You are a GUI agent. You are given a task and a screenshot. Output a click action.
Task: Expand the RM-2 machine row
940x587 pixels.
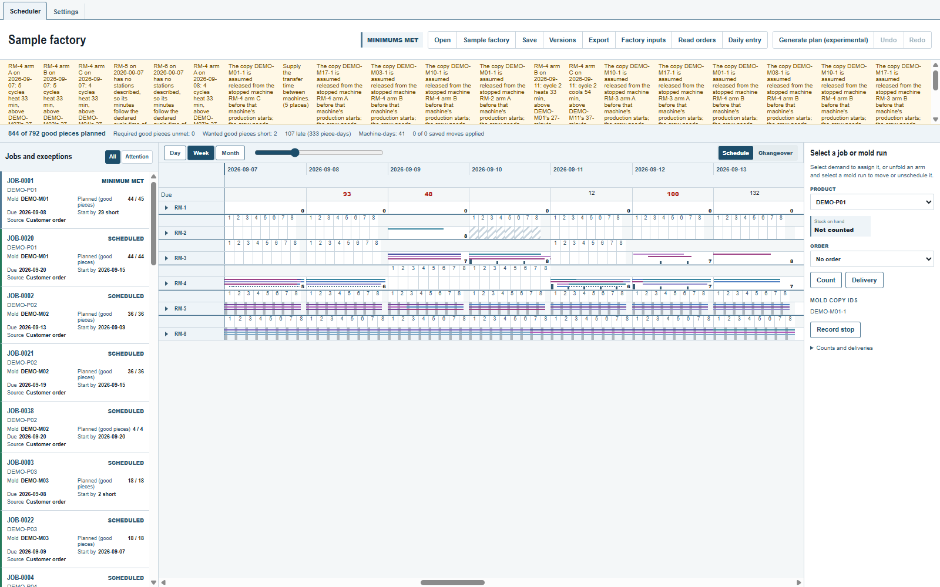167,233
